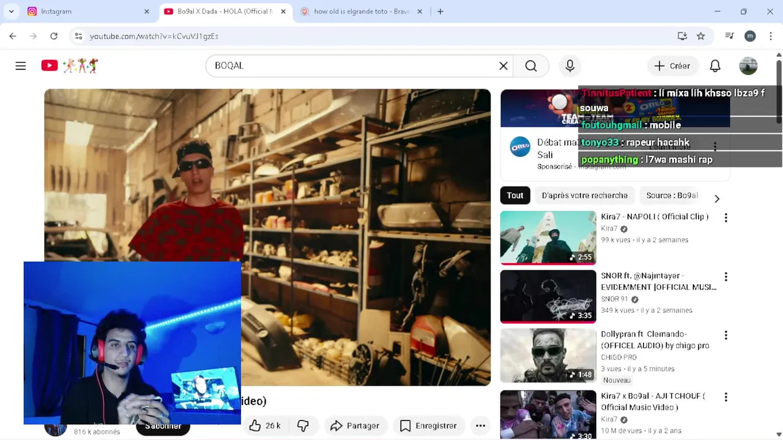This screenshot has width=783, height=440.
Task: Open YouTube notifications bell
Action: coord(715,65)
